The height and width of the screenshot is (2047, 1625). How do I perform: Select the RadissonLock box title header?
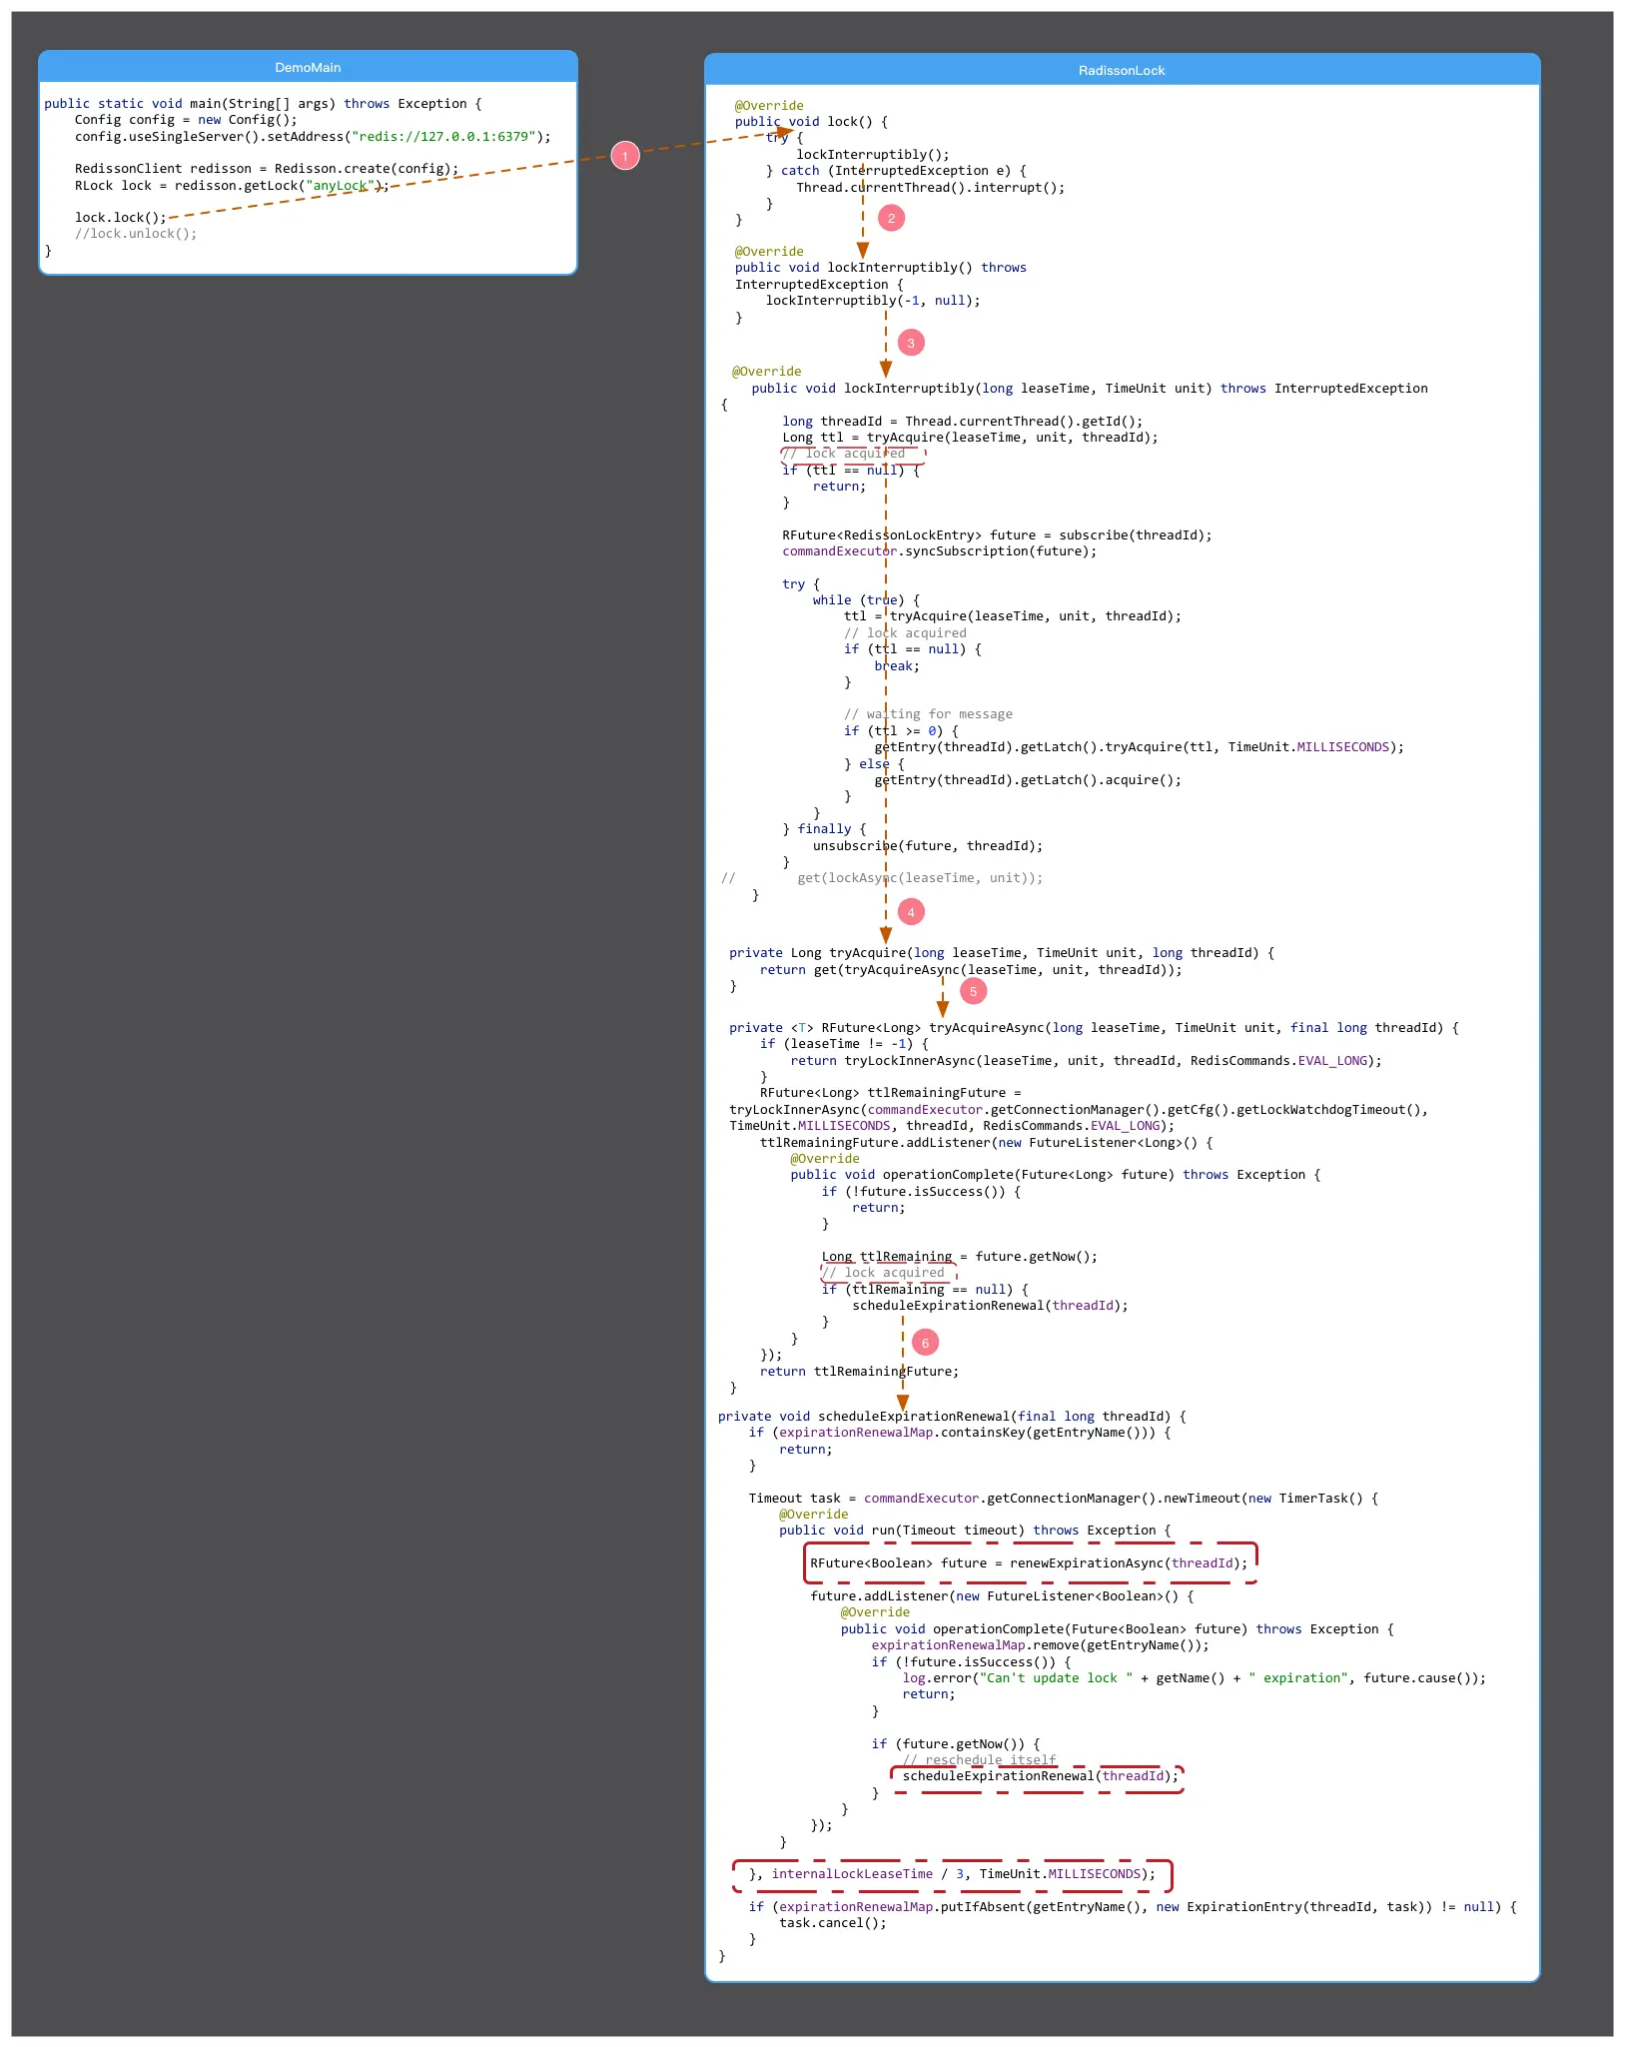[x=1122, y=70]
